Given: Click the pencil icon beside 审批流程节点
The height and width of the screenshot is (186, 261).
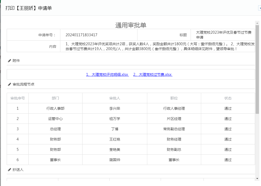Looking at the screenshot, I should (10, 84).
